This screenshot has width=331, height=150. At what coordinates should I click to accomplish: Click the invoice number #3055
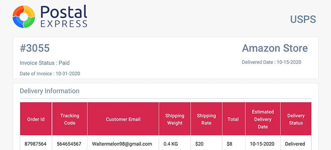(35, 48)
